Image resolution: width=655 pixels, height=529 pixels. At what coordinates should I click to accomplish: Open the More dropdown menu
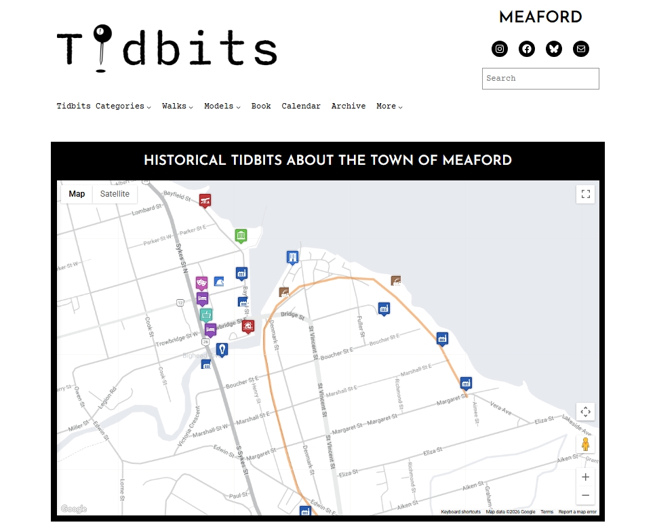pos(389,106)
